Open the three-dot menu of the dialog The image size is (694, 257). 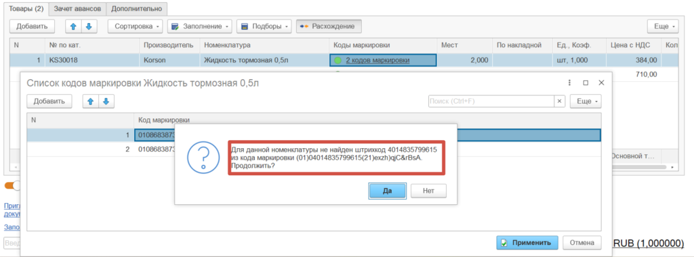click(x=569, y=83)
